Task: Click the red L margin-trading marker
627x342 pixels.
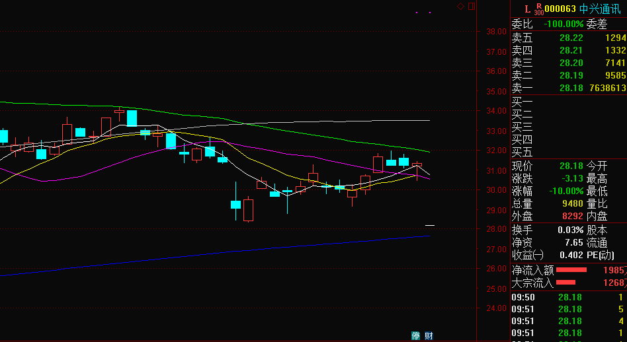Action: tap(527, 9)
